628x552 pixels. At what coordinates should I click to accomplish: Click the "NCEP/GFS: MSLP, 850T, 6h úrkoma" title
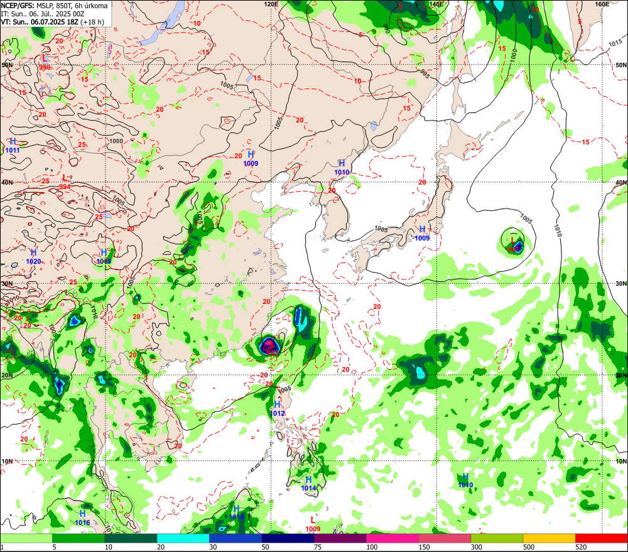(54, 6)
